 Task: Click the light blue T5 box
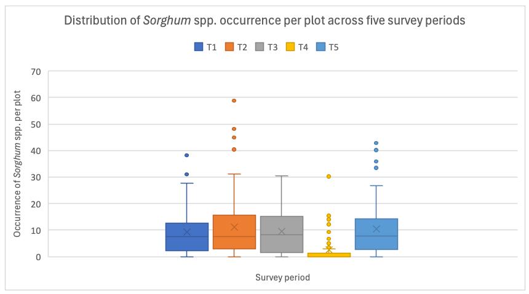point(376,234)
